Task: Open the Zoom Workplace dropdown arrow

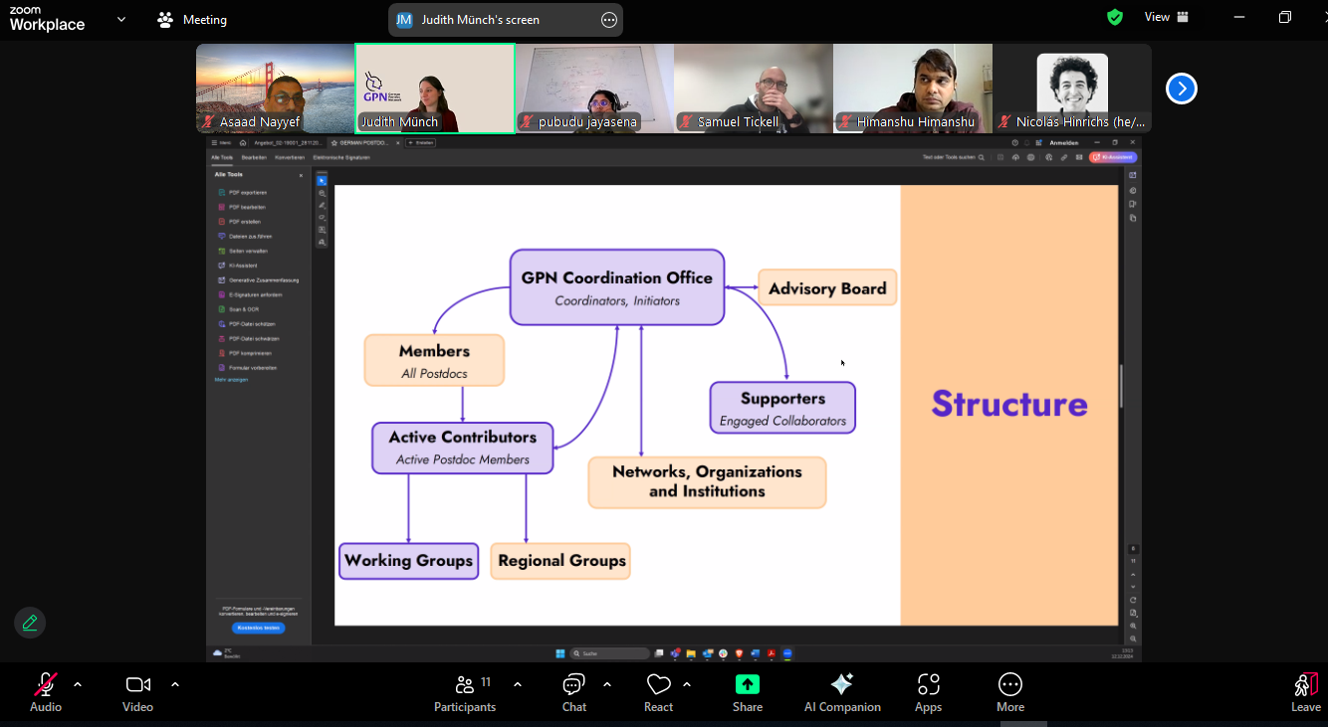Action: click(121, 19)
